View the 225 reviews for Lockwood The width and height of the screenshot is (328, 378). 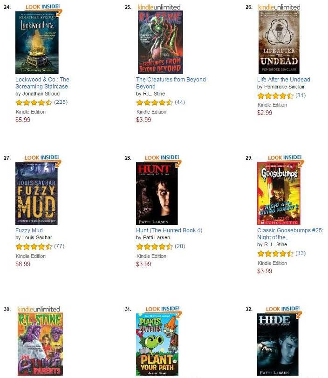(x=61, y=102)
